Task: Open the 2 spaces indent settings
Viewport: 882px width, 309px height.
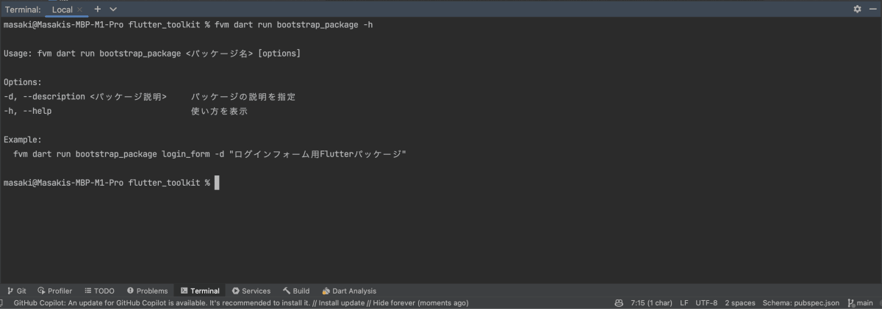Action: pyautogui.click(x=740, y=302)
